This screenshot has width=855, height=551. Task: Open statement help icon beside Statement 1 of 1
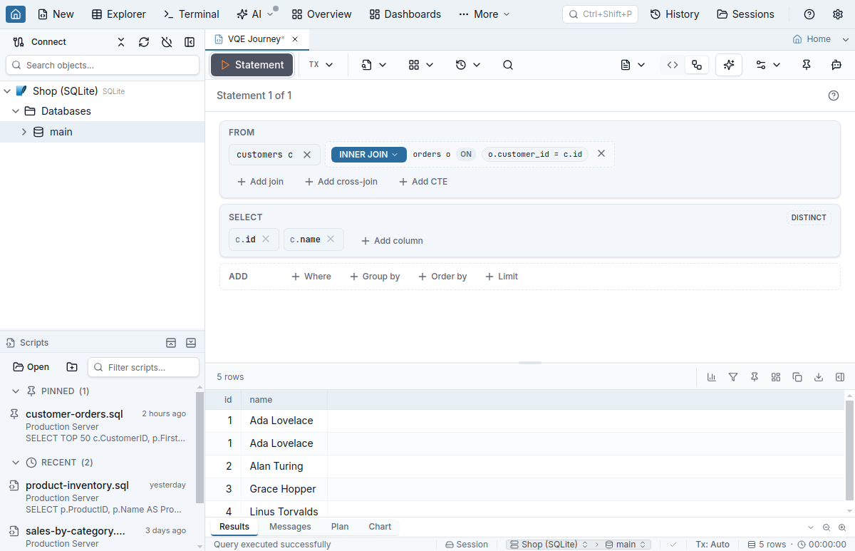coord(834,96)
